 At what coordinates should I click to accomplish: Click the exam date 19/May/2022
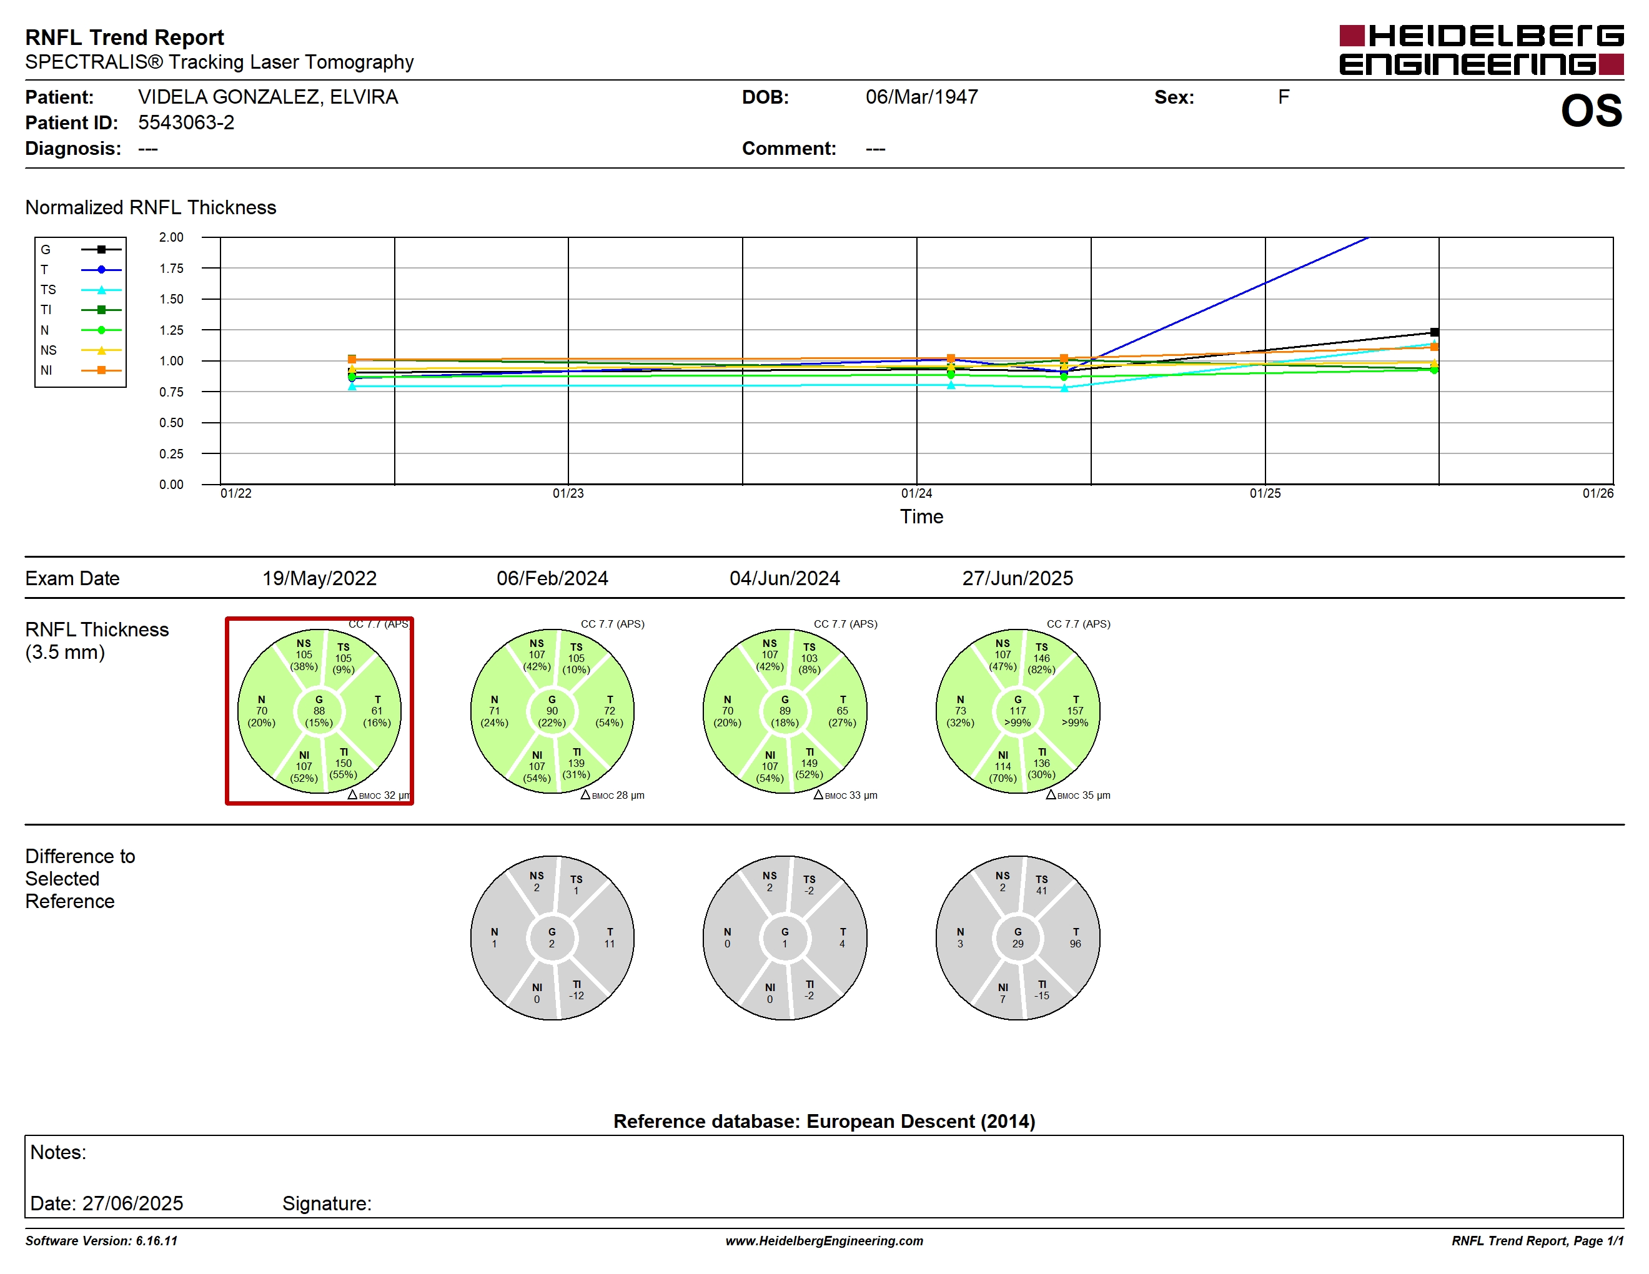pyautogui.click(x=319, y=578)
